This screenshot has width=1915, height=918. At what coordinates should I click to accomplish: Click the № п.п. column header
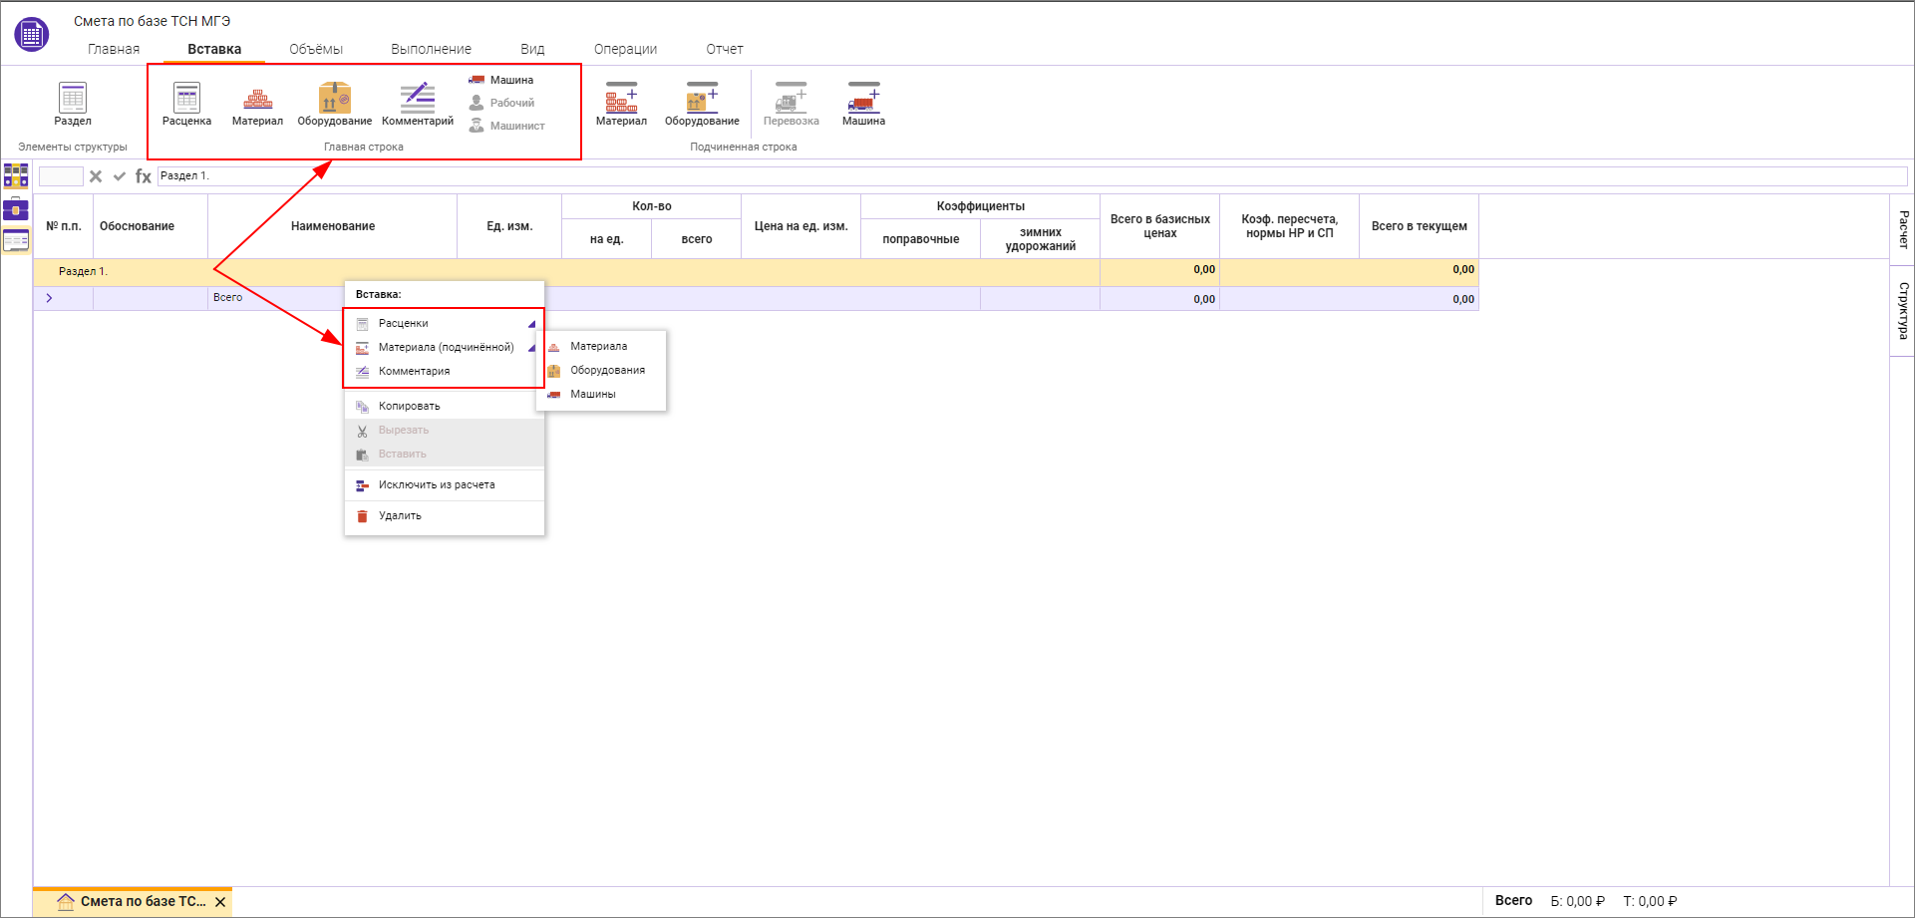pos(64,226)
